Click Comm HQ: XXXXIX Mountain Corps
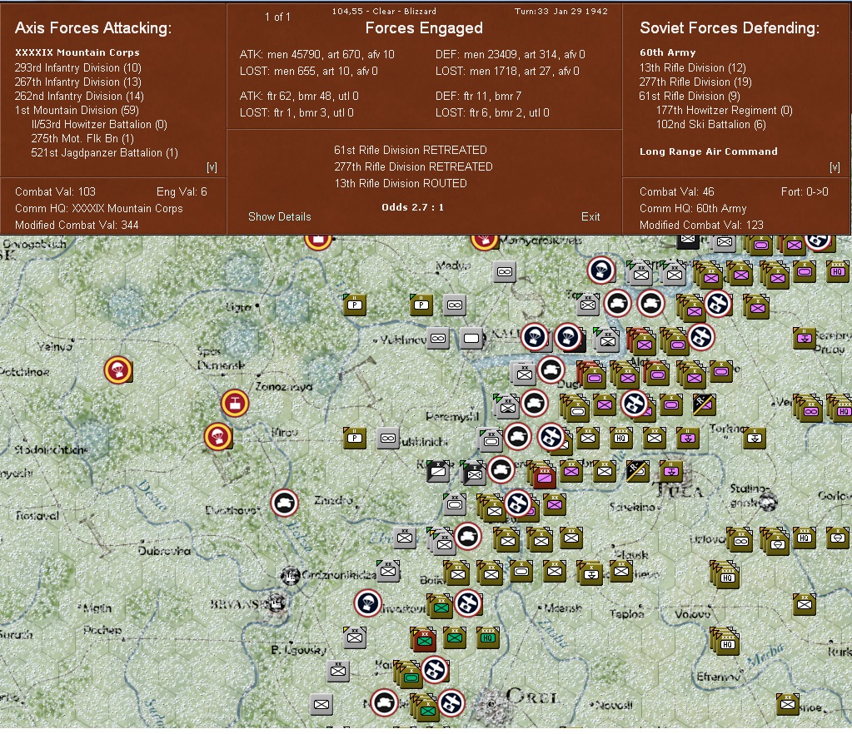The image size is (852, 734). (x=99, y=209)
